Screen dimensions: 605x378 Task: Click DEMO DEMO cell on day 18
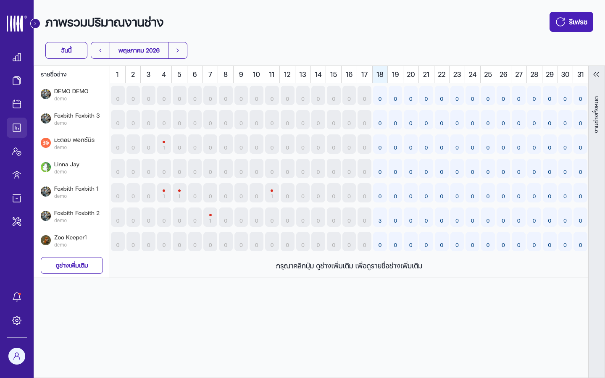pos(380,95)
